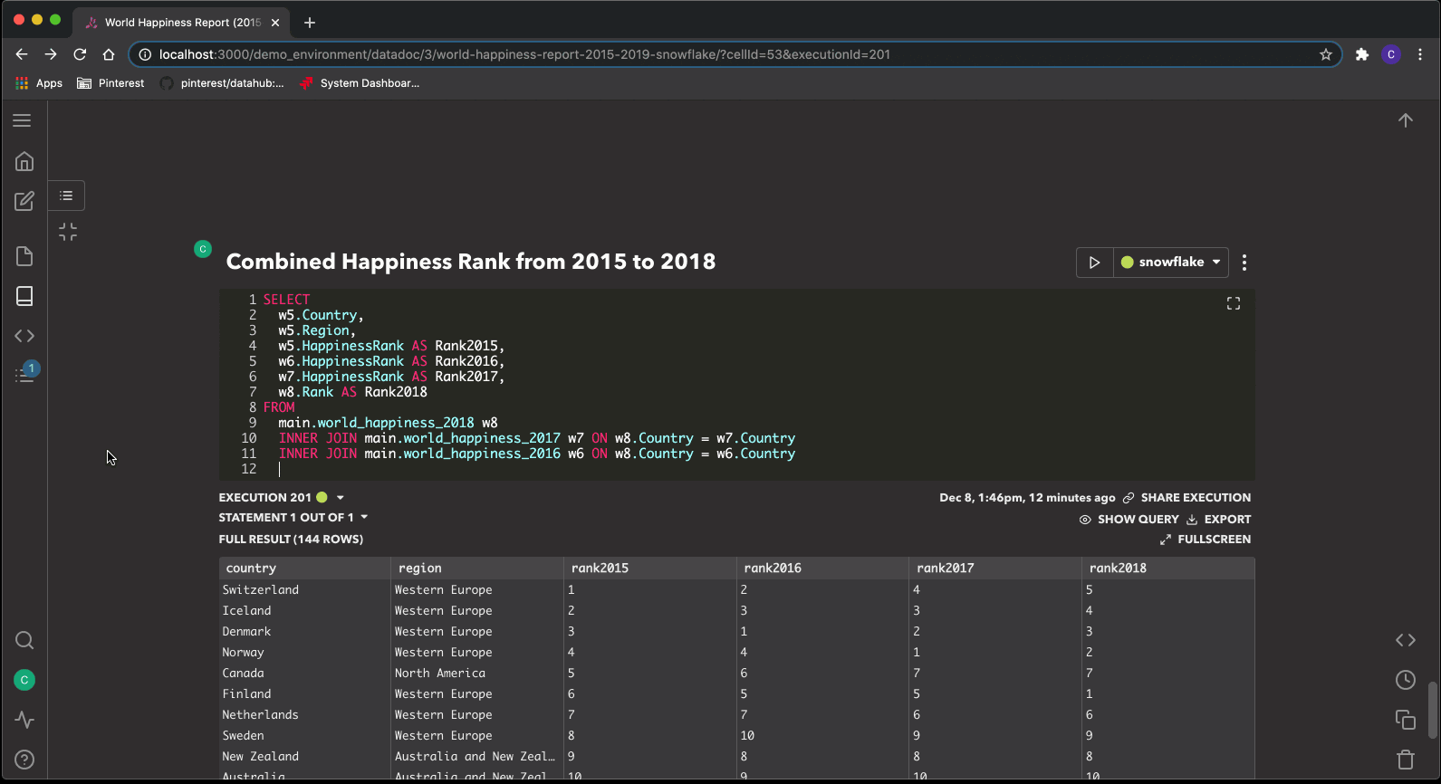This screenshot has height=784, width=1441.
Task: Open the snowflake engine dropdown
Action: tap(1171, 263)
